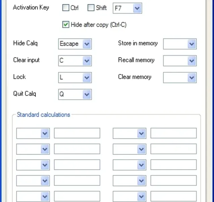
Task: Open third right Standard calculations key dropdown
Action: click(x=141, y=165)
